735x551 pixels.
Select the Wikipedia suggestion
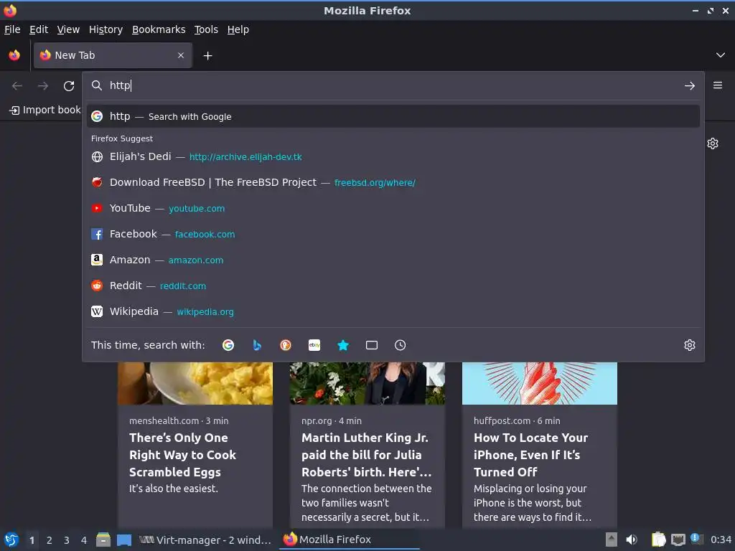393,311
